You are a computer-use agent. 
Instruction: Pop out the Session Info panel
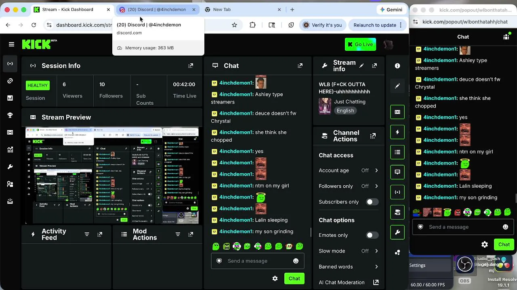(191, 66)
